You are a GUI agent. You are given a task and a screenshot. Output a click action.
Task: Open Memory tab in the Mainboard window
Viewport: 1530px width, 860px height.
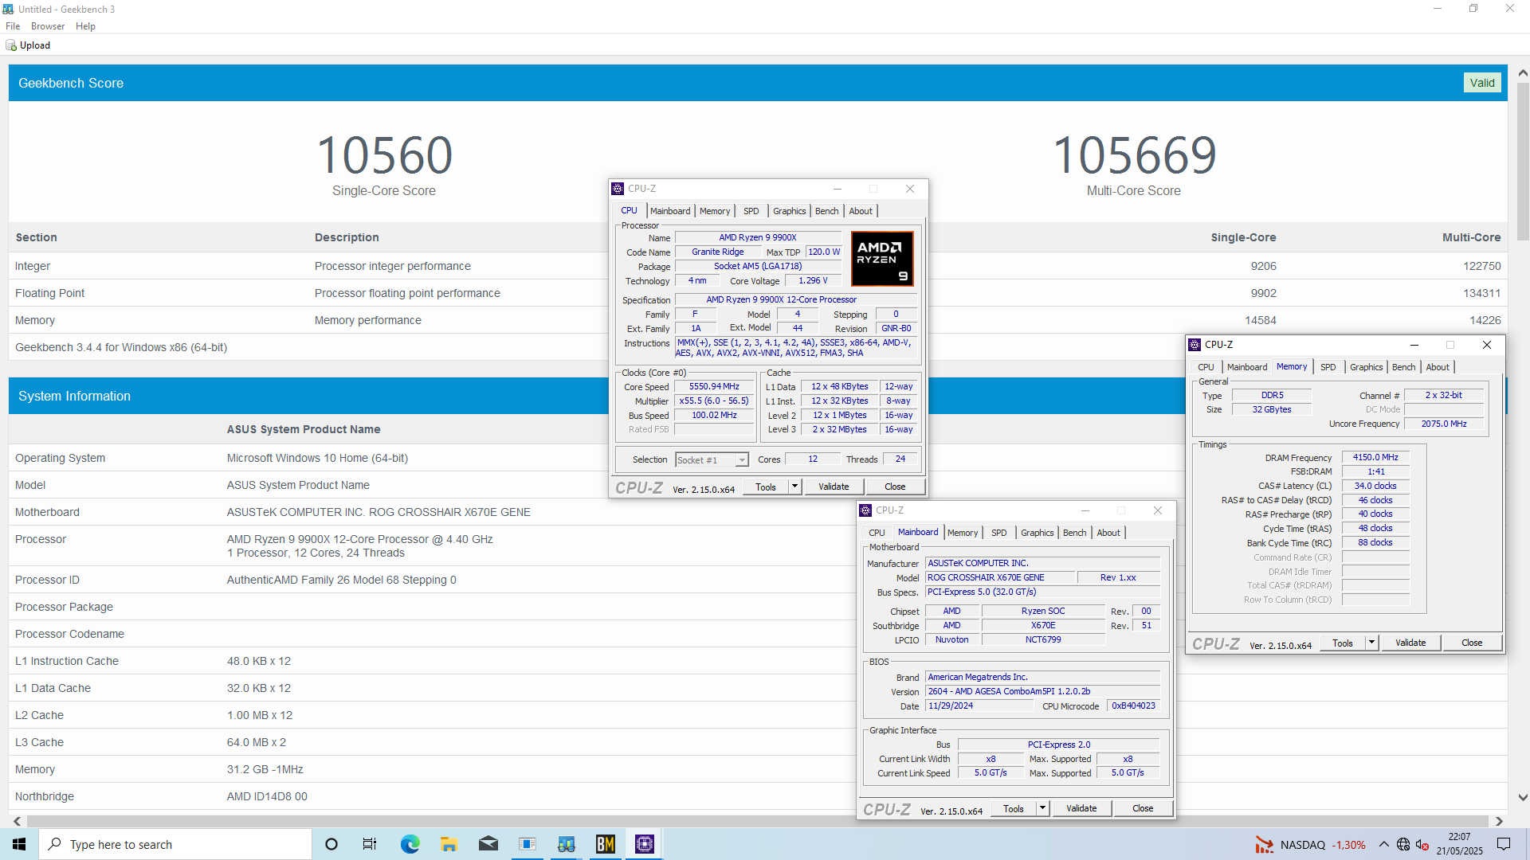point(963,533)
